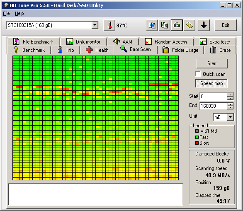The image size is (243, 211).
Task: Save screenshot with camera icon
Action: click(x=177, y=25)
